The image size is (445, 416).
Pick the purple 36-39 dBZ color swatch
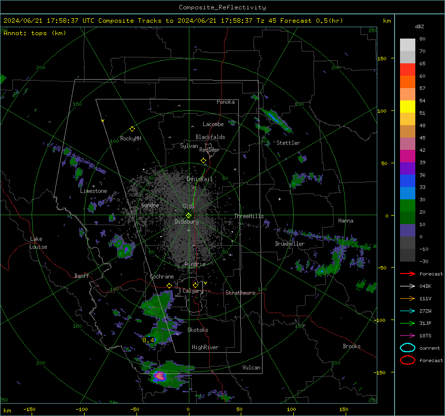(407, 169)
